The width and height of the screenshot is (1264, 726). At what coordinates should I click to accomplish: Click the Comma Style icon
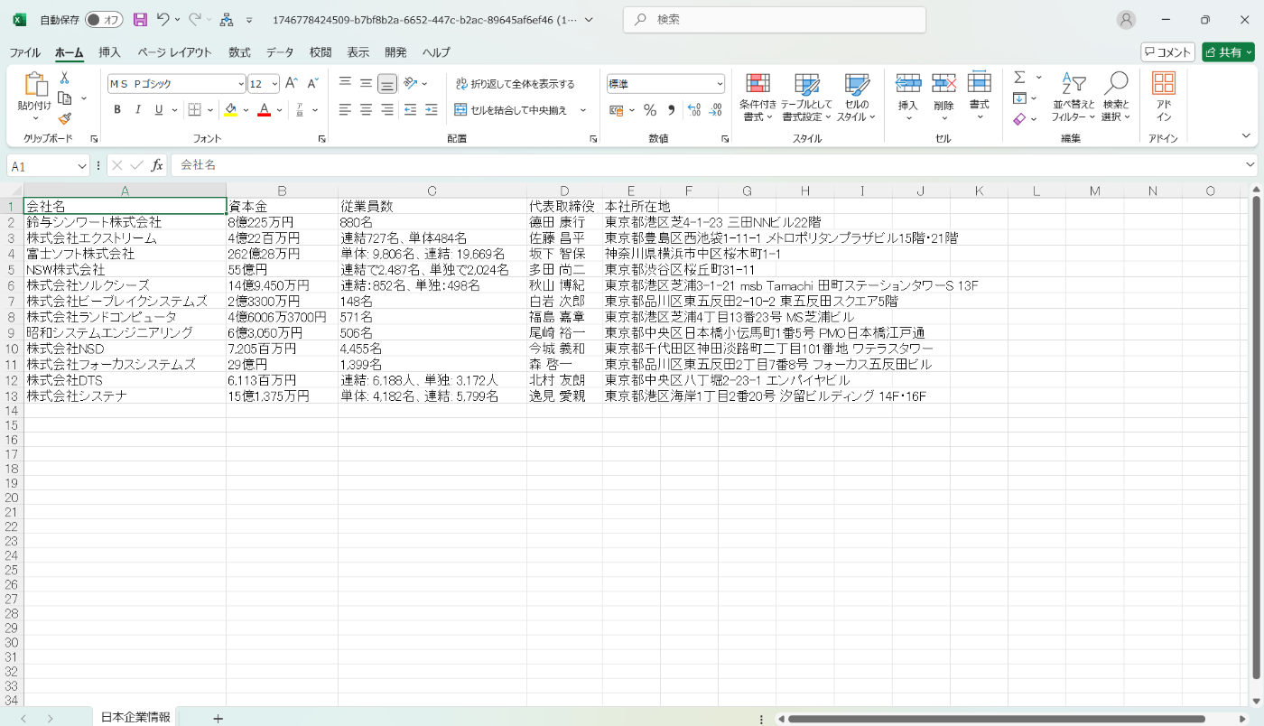tap(671, 110)
